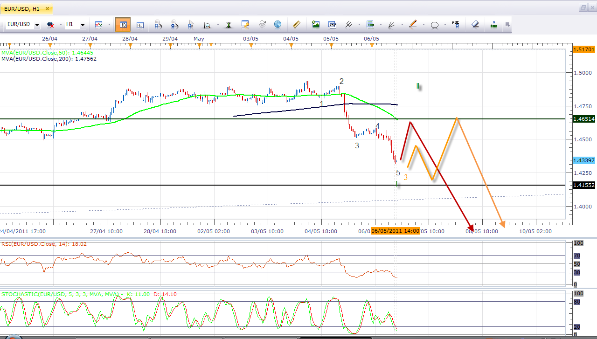597x339 pixels.
Task: Click the 24/04/2011 17:00 time axis label
Action: click(22, 231)
